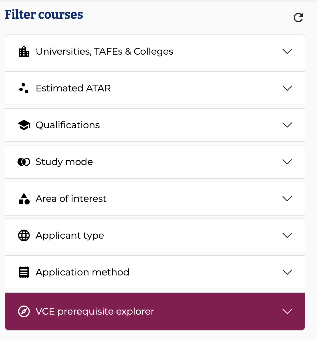317x340 pixels.
Task: Open the Qualifications dropdown
Action: tap(287, 125)
